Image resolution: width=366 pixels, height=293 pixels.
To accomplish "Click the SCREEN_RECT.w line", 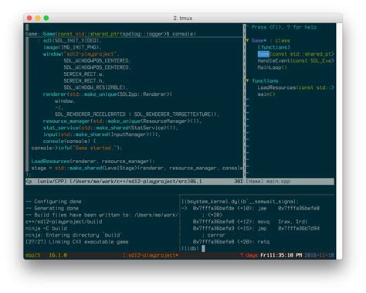I will point(84,74).
